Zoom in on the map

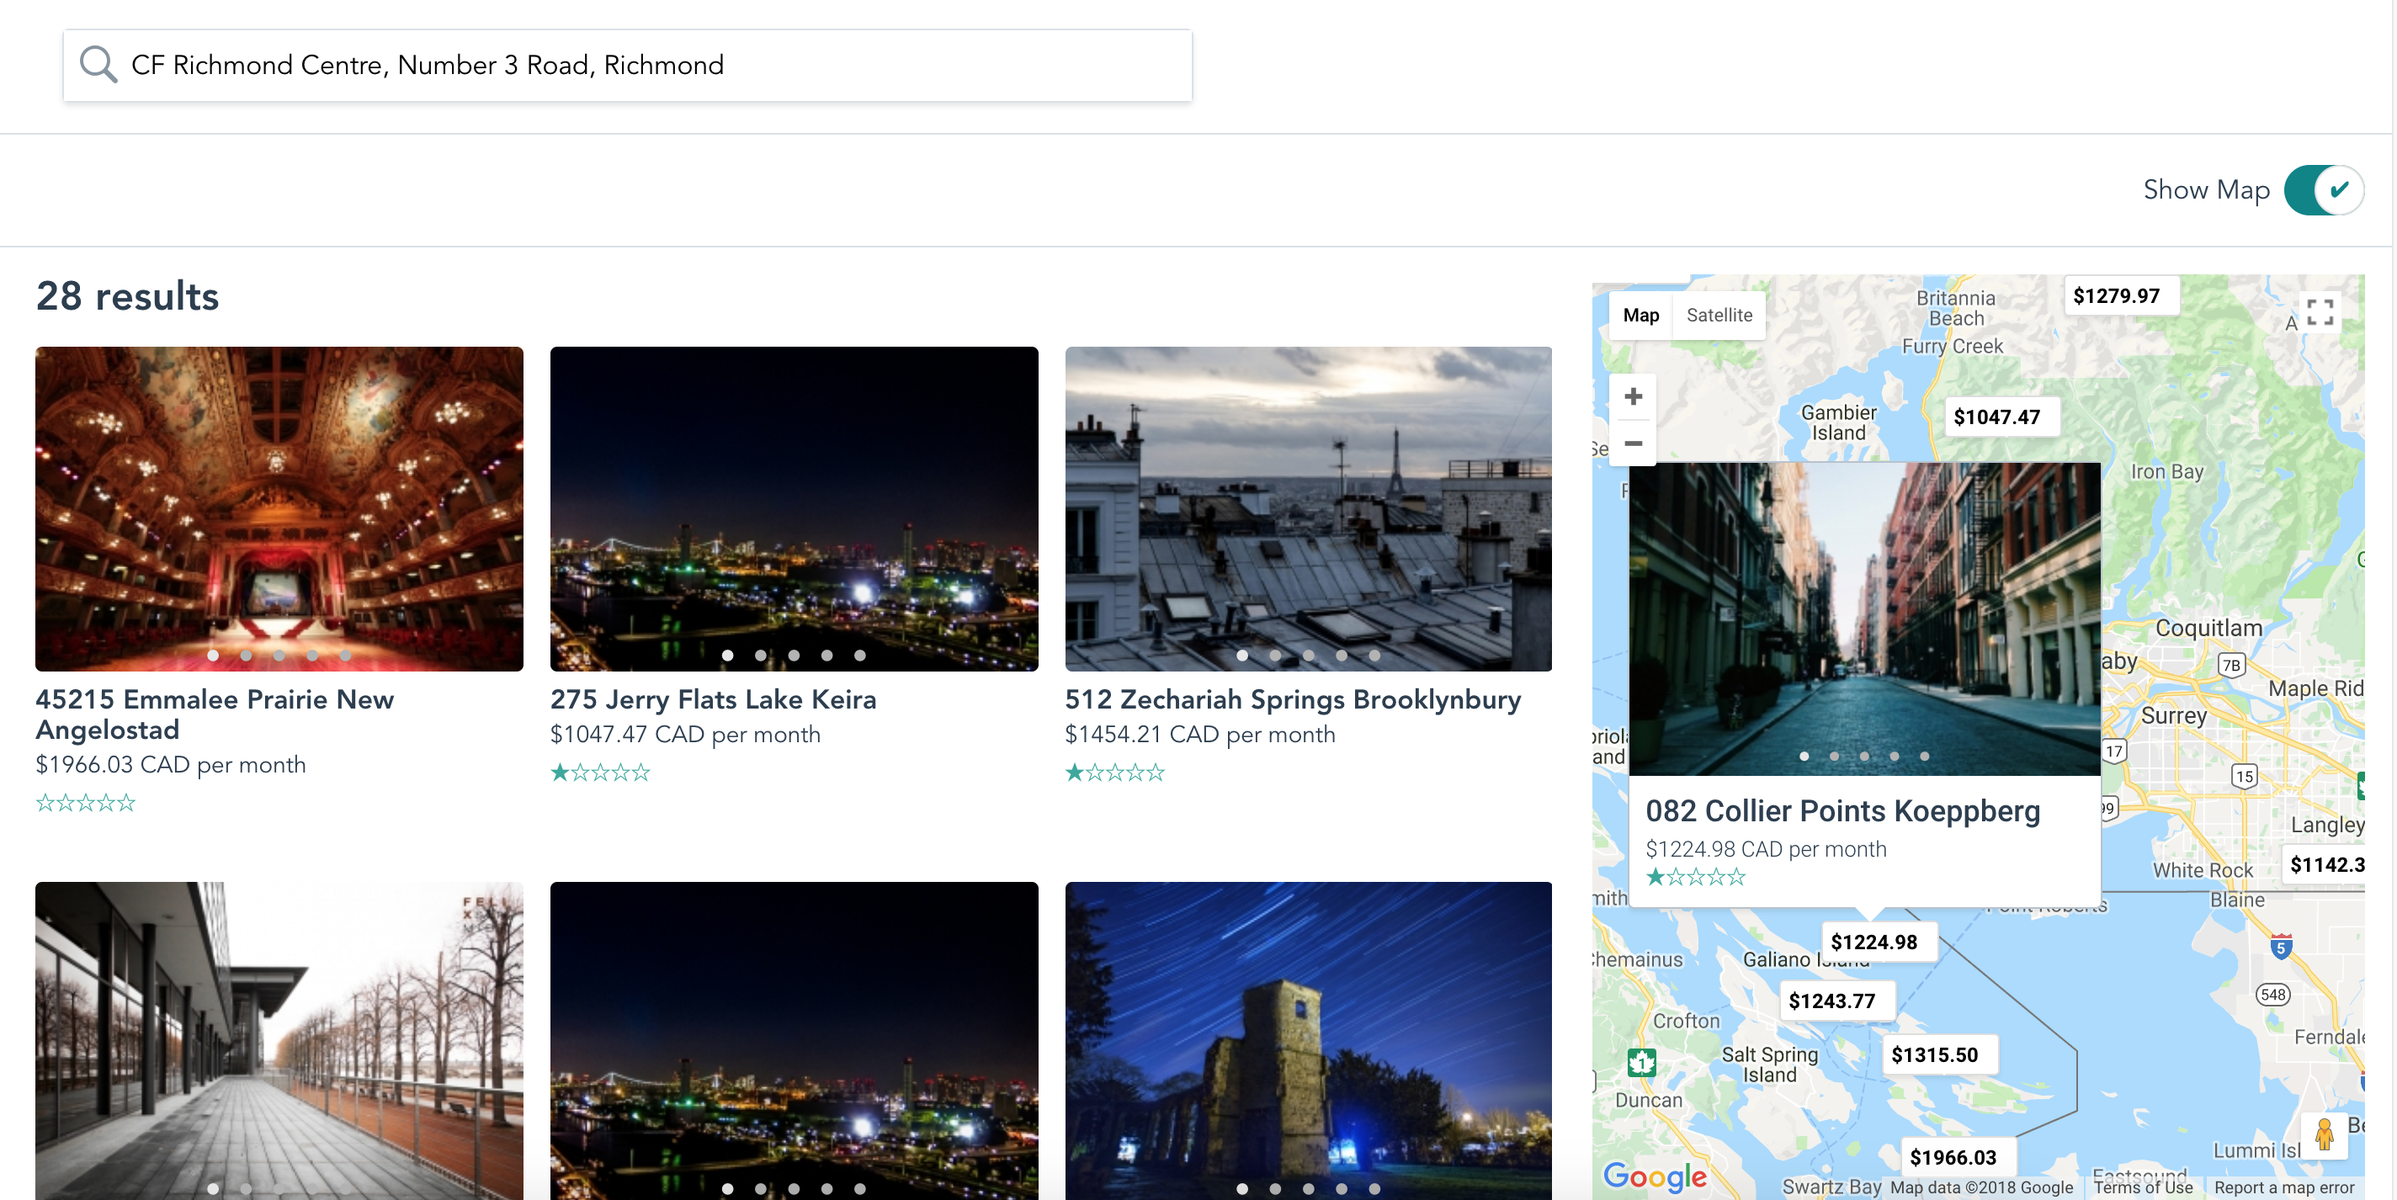1633,397
